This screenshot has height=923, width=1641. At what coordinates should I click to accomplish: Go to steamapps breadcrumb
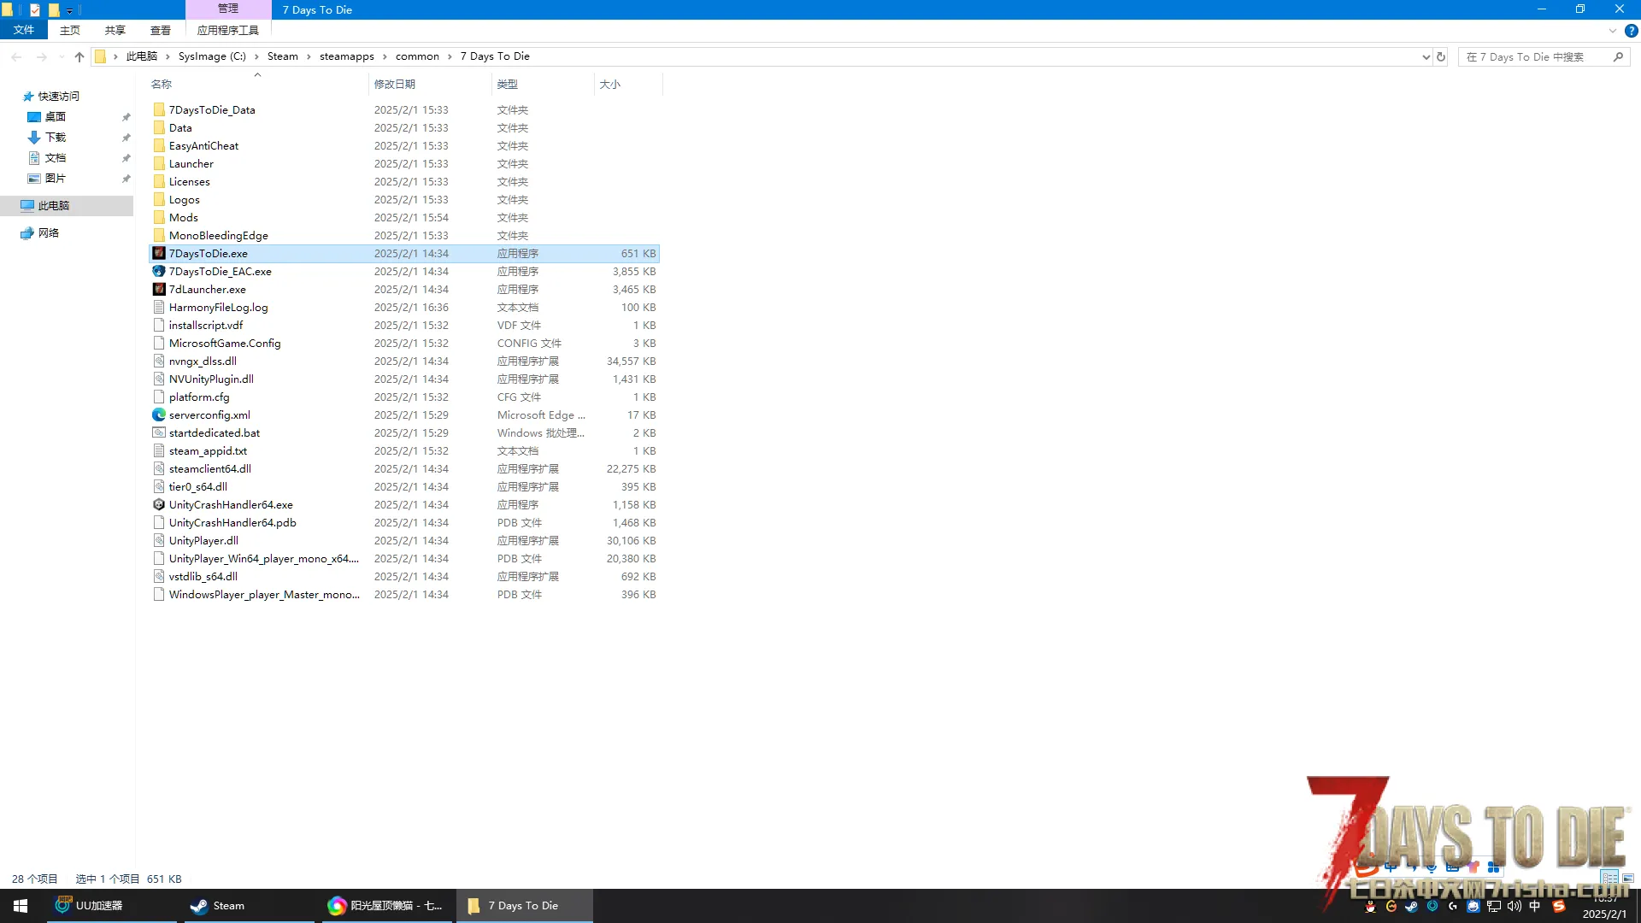tap(347, 56)
